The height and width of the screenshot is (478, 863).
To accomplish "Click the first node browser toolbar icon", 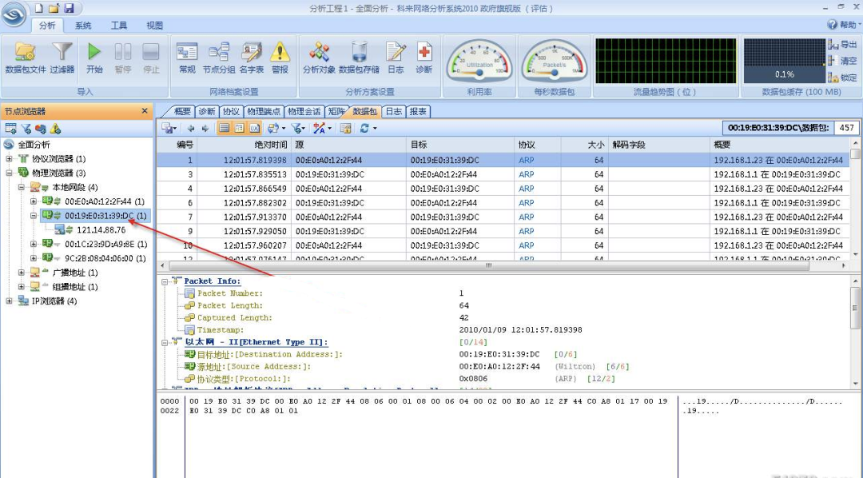I will [10, 129].
